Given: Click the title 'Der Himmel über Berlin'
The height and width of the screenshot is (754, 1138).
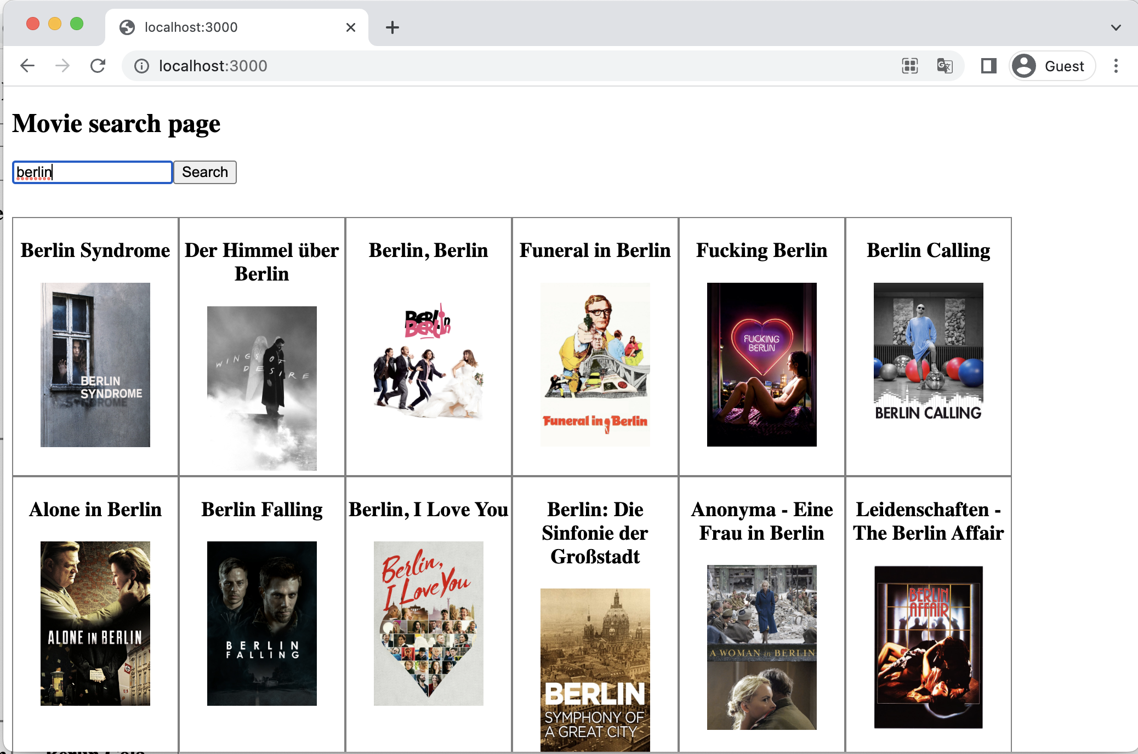Looking at the screenshot, I should [x=262, y=262].
